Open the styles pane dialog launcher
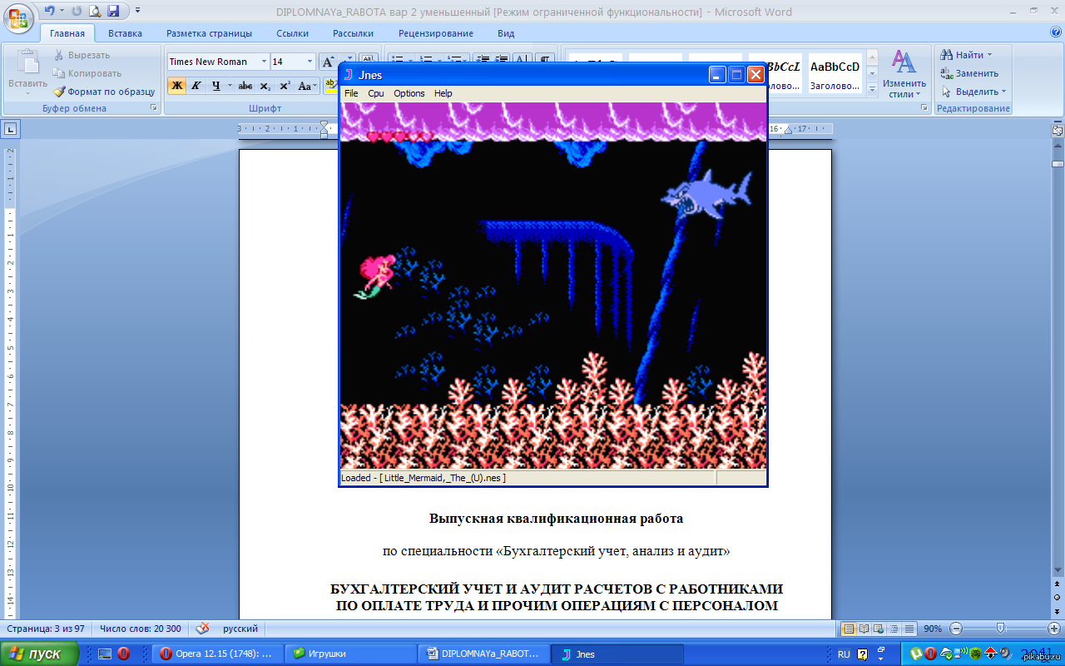Image resolution: width=1065 pixels, height=666 pixels. (x=924, y=108)
